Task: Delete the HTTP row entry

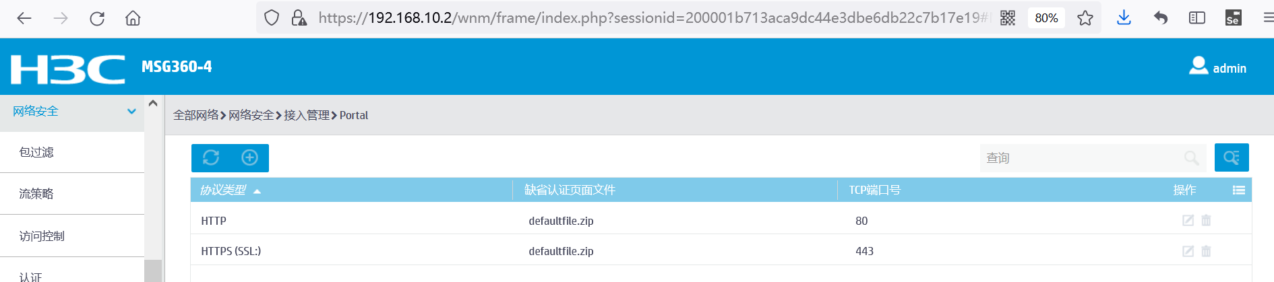Action: pyautogui.click(x=1206, y=220)
